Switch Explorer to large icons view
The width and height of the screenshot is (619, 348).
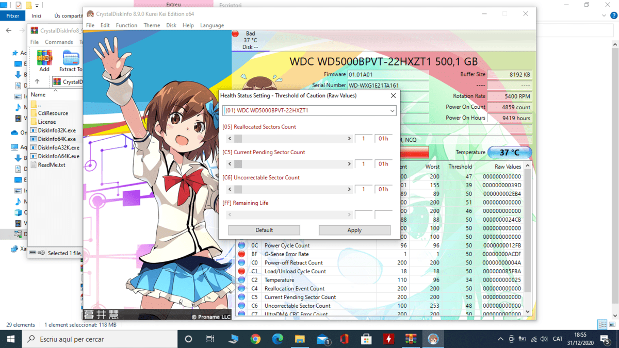(612, 325)
